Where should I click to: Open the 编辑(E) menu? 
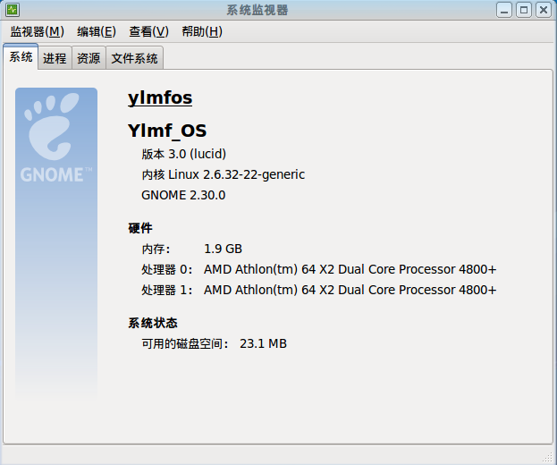(97, 31)
